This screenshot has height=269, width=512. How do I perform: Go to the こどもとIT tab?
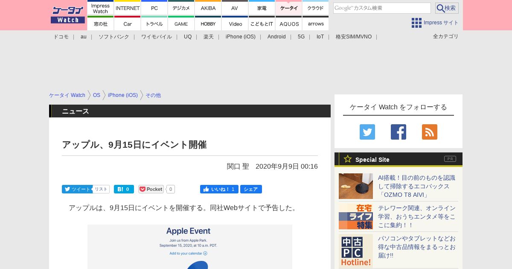262,23
